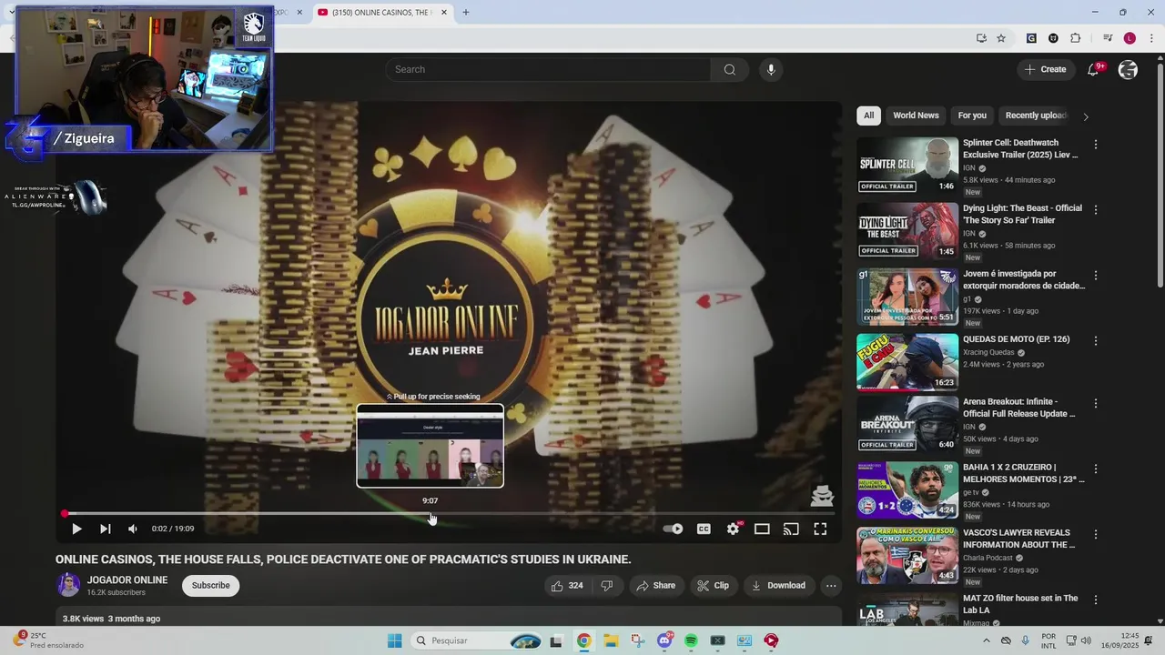Open the YouTube account avatar menu
Viewport: 1165px width, 655px height.
(x=1128, y=70)
